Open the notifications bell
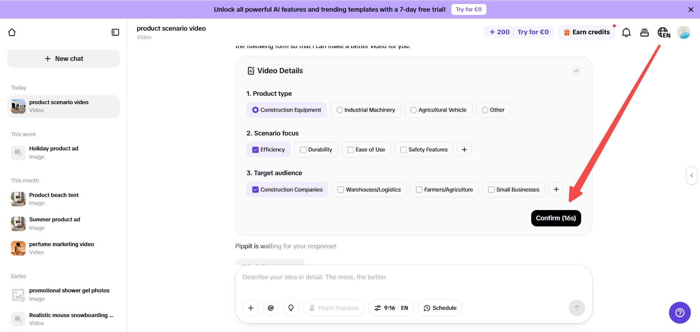 tap(626, 32)
